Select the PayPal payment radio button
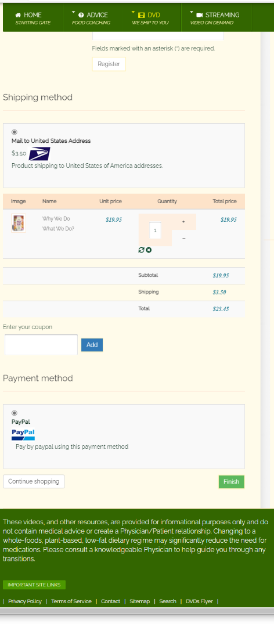Screen dimensions: 274x627 [x=15, y=413]
